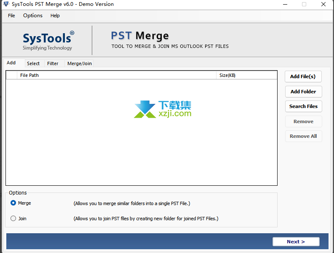Click the 'TOOL TO MERGE & JOIN' subtitle

(x=170, y=46)
